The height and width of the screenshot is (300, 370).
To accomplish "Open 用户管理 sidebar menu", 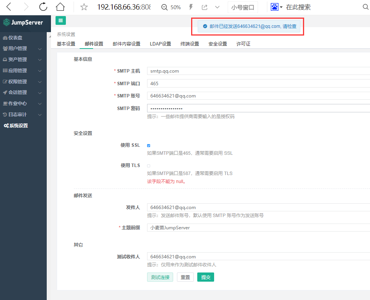I will click(x=15, y=49).
